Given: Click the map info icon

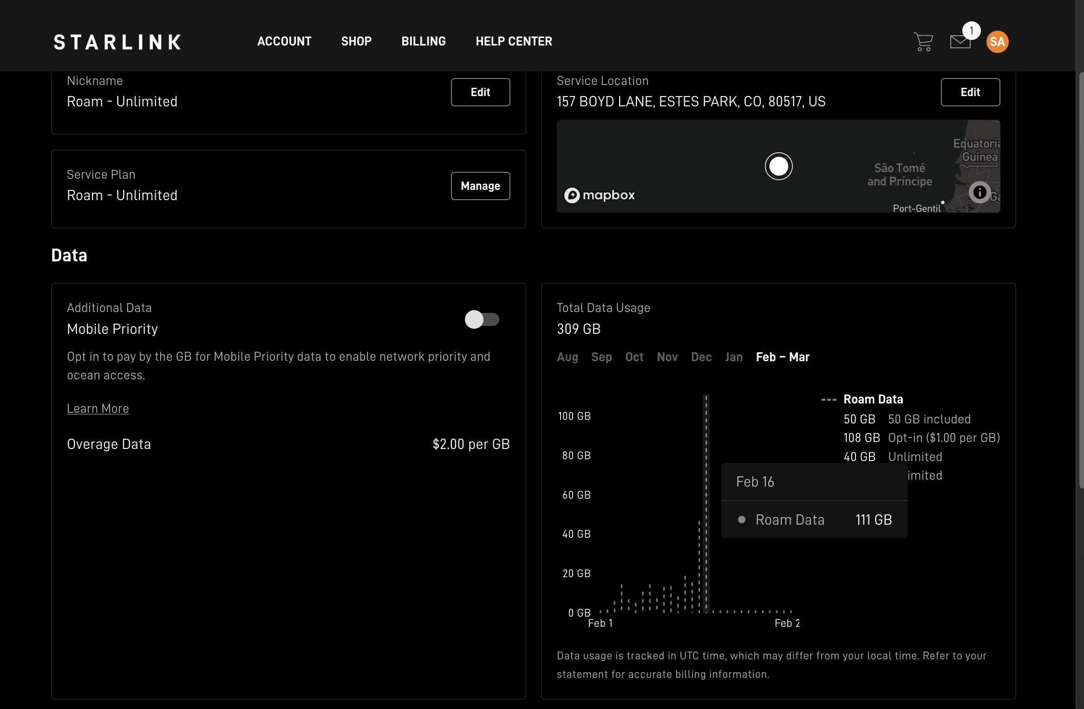Looking at the screenshot, I should [x=980, y=192].
